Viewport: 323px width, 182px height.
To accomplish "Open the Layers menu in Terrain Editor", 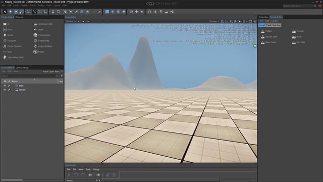I will click(x=274, y=21).
